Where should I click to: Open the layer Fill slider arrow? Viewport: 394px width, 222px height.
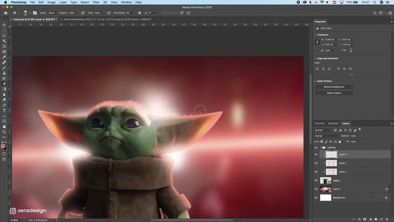pyautogui.click(x=359, y=142)
